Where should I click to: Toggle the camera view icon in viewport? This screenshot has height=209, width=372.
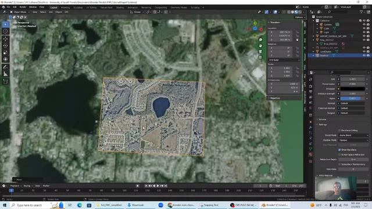pyautogui.click(x=260, y=52)
